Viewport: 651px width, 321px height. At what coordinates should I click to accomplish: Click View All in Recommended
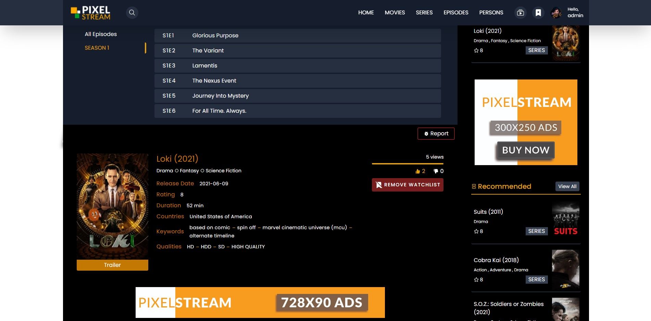[567, 186]
